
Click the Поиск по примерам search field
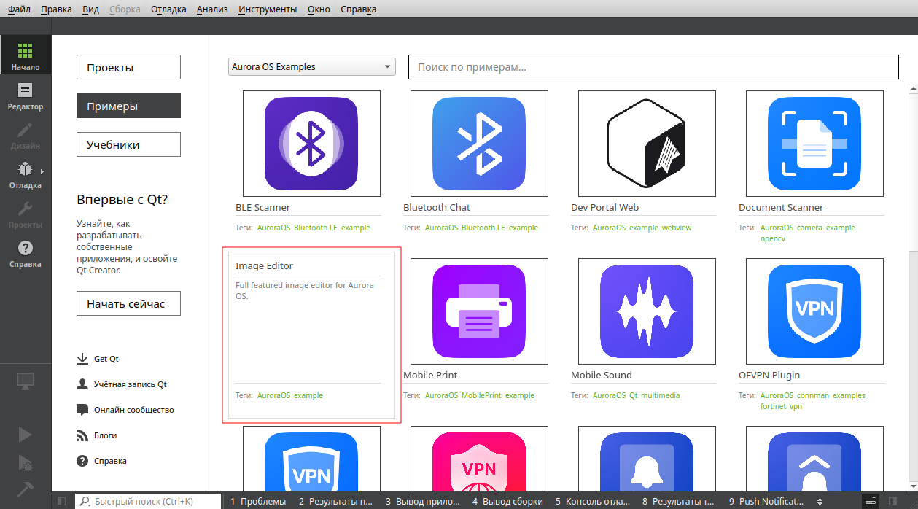(653, 67)
